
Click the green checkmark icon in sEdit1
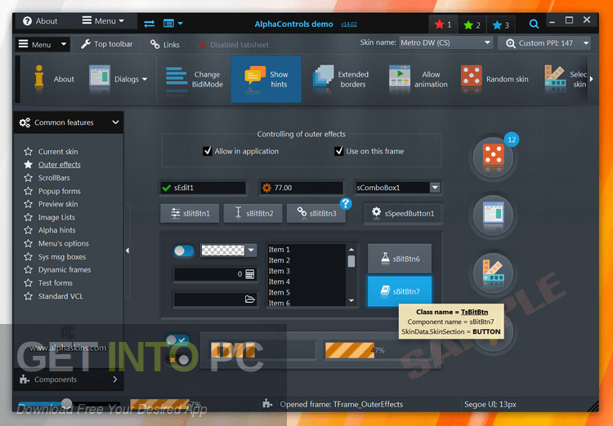(x=166, y=188)
